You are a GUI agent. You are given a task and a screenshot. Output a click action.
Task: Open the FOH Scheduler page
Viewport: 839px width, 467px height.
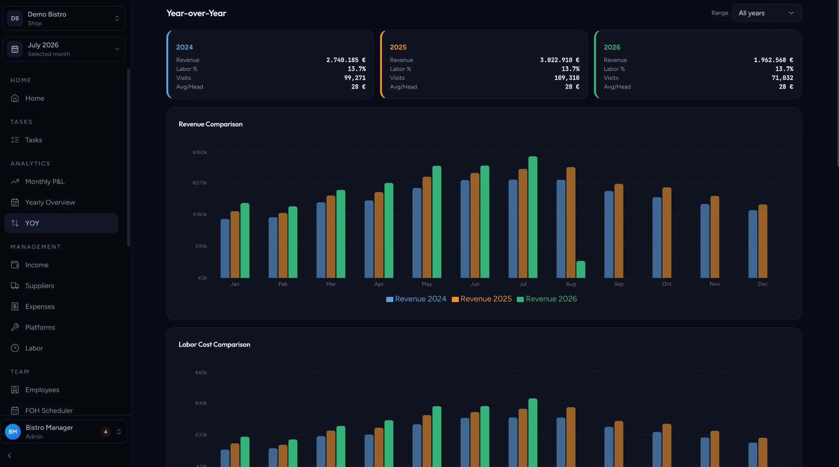[x=61, y=410]
